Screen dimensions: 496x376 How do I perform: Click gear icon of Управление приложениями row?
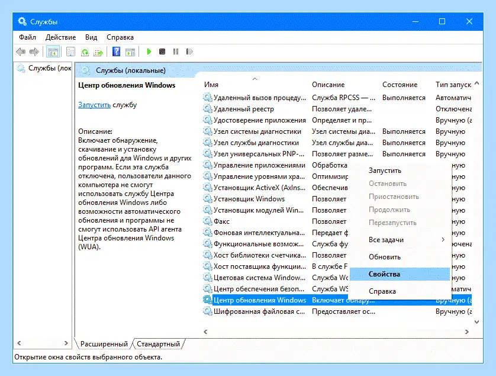pos(207,165)
